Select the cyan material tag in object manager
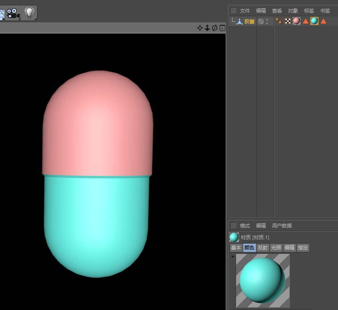Viewport: 338px width, 310px height. [x=314, y=21]
